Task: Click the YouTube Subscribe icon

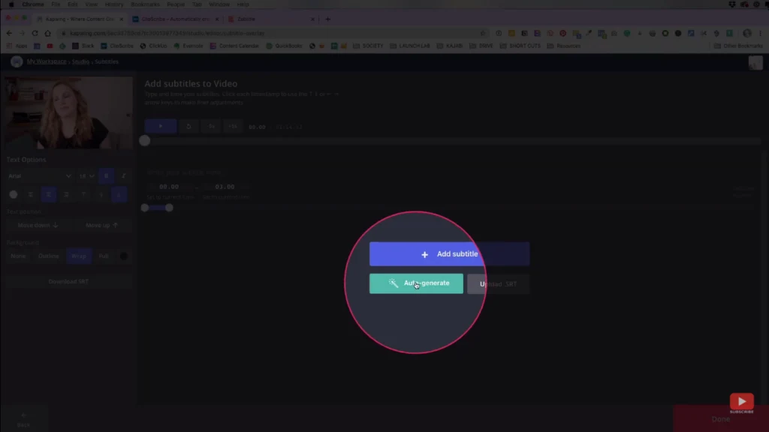Action: [x=741, y=403]
